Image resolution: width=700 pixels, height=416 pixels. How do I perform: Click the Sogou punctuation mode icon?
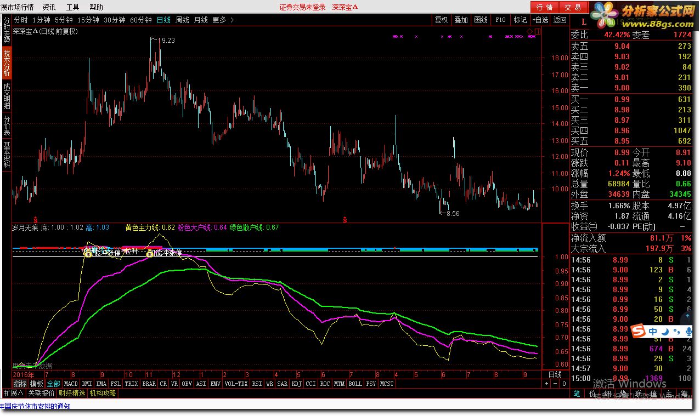678,332
